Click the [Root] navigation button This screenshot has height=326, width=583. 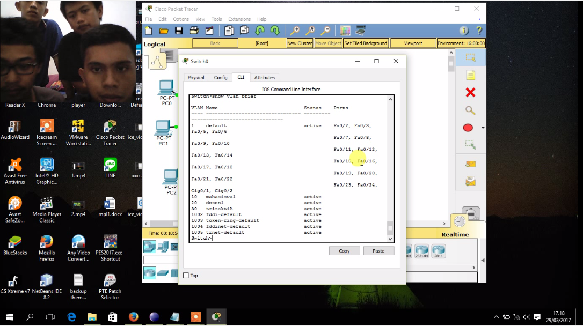click(x=262, y=43)
